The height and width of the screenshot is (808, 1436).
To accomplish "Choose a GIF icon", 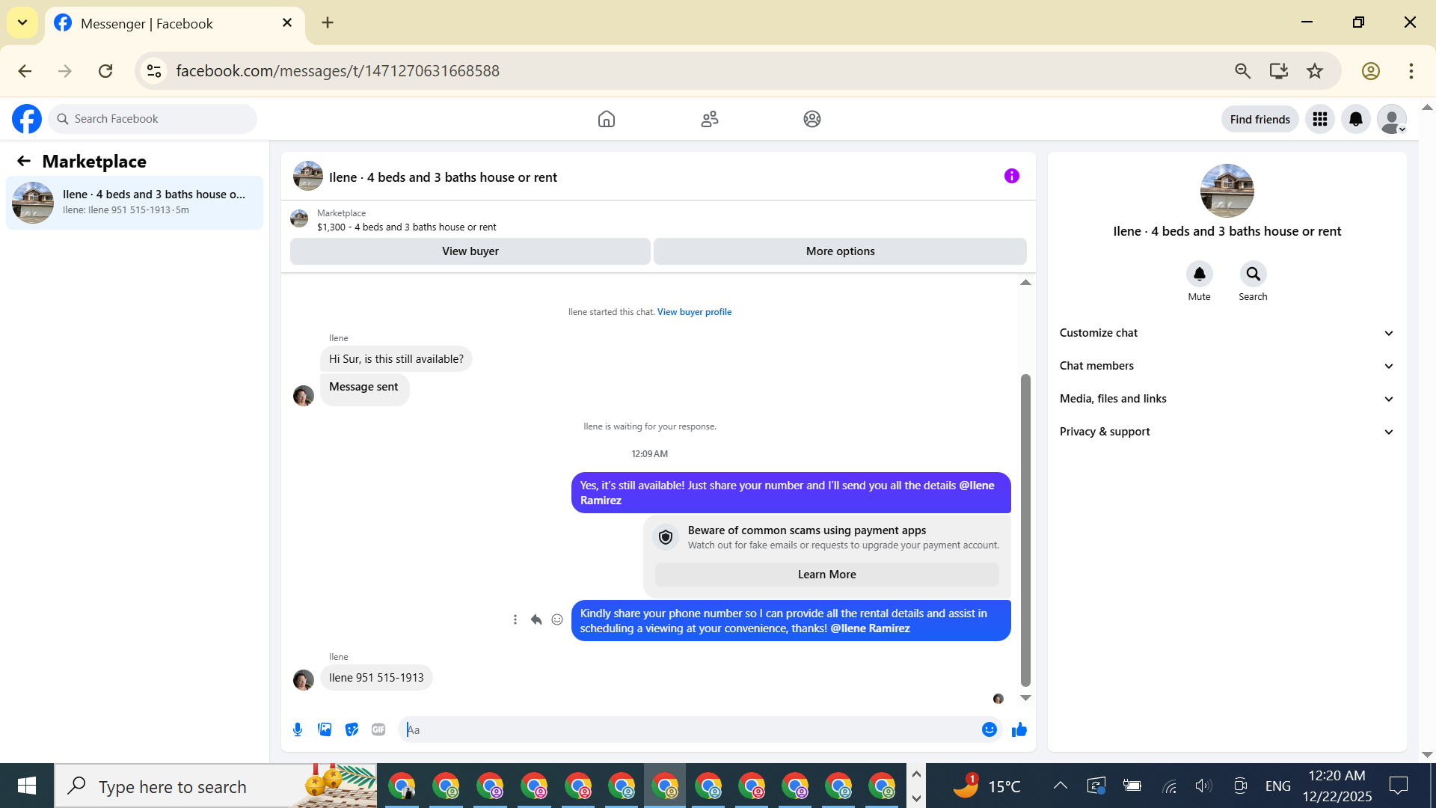I will coord(378,729).
